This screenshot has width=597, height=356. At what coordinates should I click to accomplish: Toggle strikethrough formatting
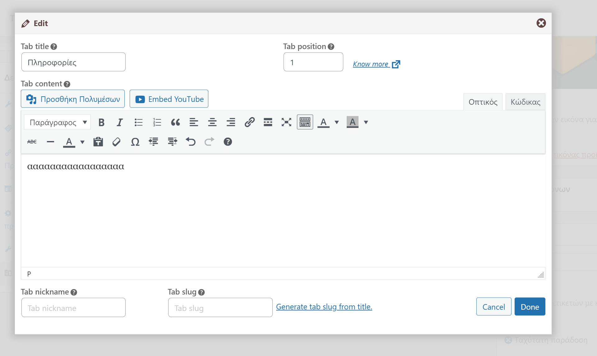(32, 142)
